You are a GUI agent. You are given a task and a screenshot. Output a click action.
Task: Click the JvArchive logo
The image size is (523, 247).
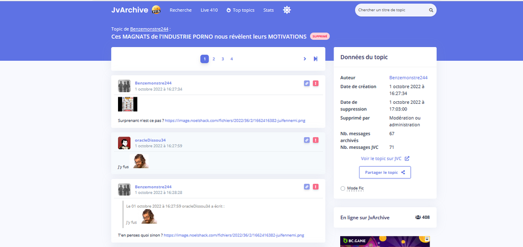point(131,10)
